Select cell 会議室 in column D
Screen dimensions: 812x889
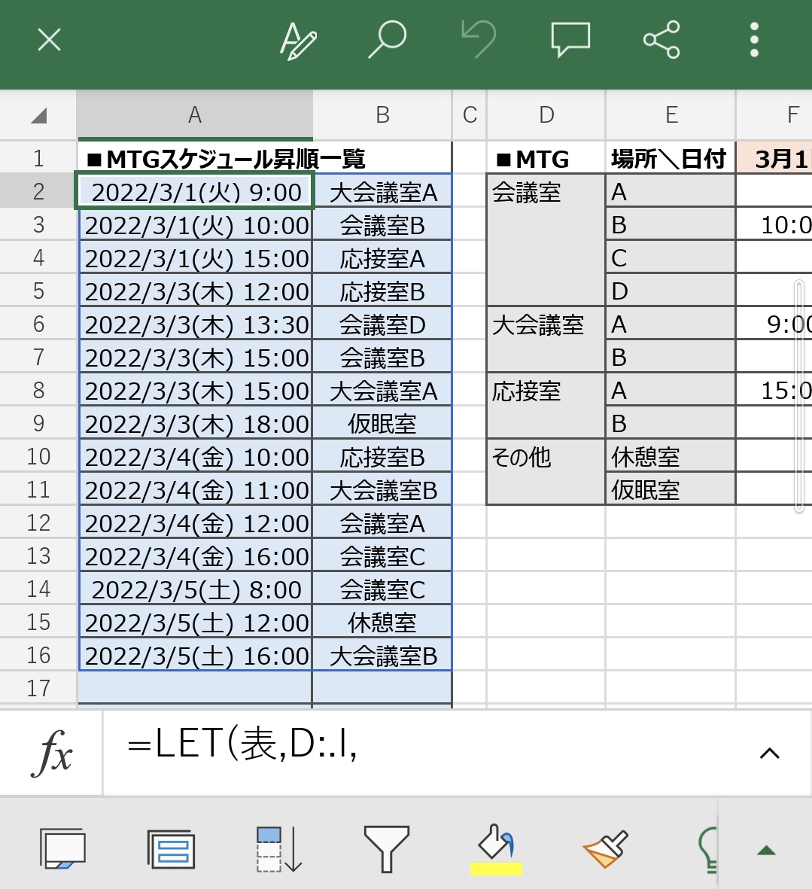pyautogui.click(x=546, y=240)
